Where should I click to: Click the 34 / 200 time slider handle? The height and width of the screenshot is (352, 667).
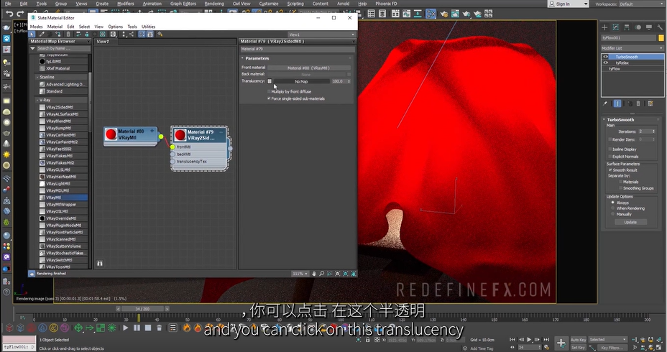[x=142, y=309]
